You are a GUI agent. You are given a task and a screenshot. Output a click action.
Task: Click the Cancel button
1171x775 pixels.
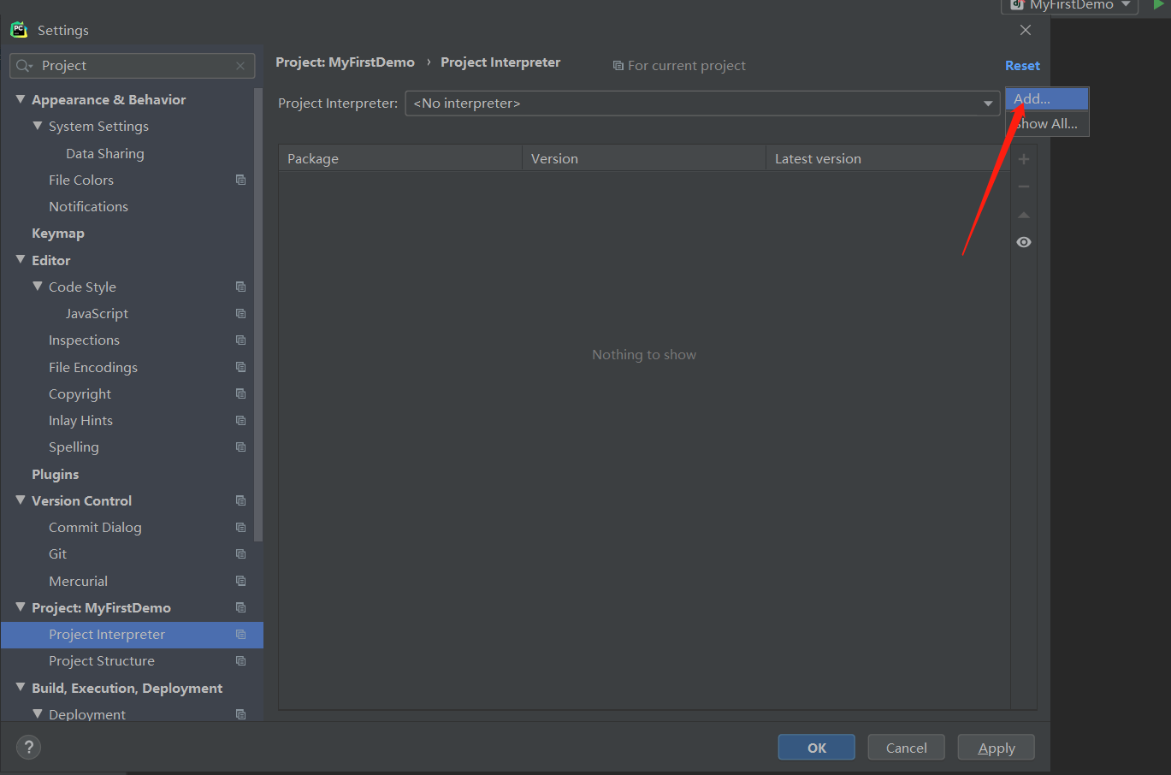pyautogui.click(x=907, y=748)
